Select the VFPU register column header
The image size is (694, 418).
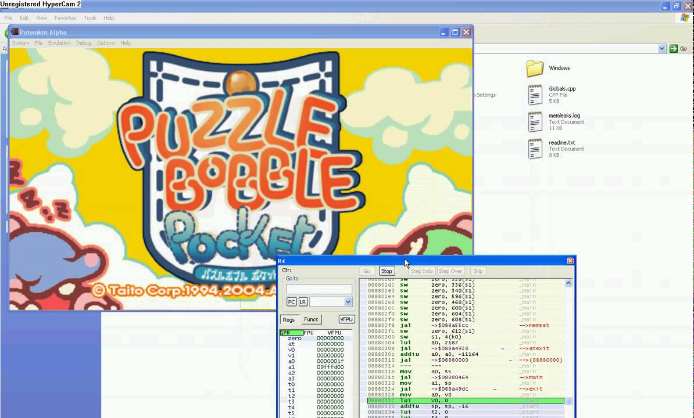click(x=334, y=333)
